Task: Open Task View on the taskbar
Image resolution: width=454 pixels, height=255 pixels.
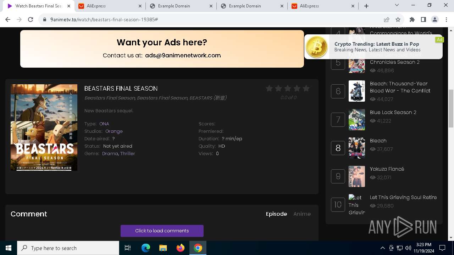Action: point(128,248)
